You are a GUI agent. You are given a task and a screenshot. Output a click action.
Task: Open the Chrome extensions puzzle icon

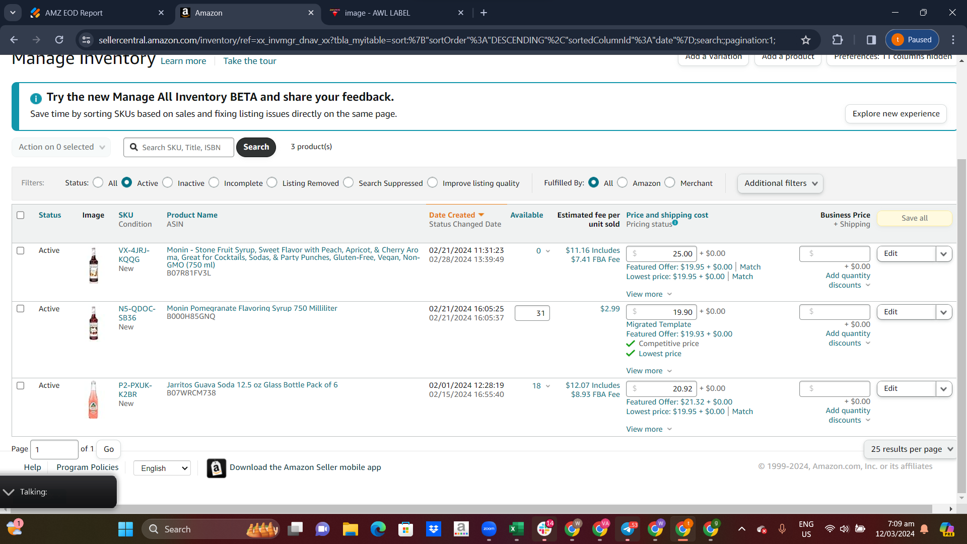[x=838, y=40]
